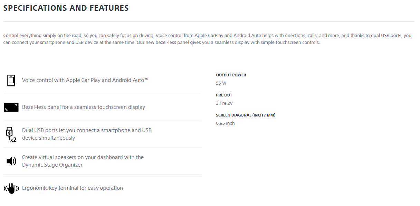
Task: Click the bezel-less panel icon
Action: click(11, 107)
